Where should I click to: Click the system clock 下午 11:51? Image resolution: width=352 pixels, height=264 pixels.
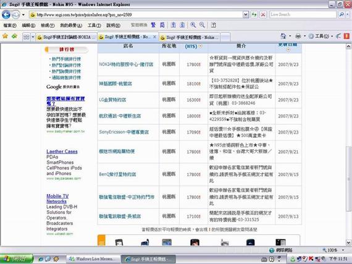pos(338,259)
